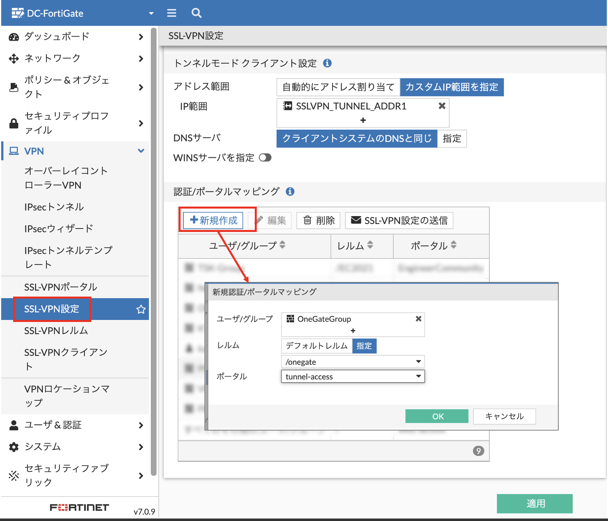
Task: Collapse the VPN menu chevron
Action: (141, 151)
